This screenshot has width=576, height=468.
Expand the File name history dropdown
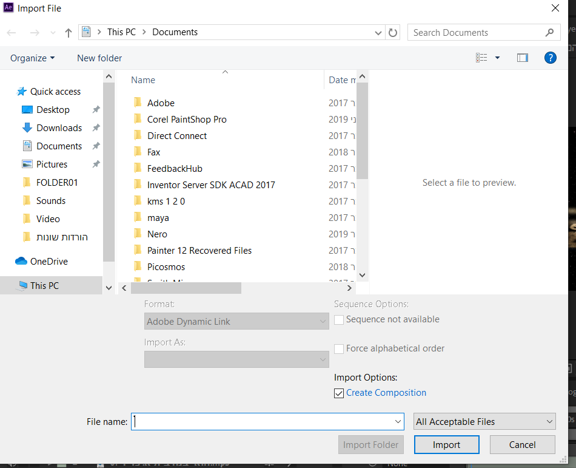[398, 422]
